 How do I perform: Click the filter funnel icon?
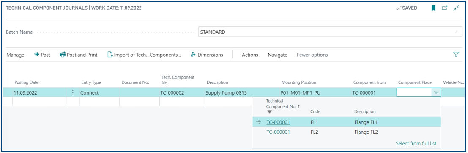pos(456,55)
